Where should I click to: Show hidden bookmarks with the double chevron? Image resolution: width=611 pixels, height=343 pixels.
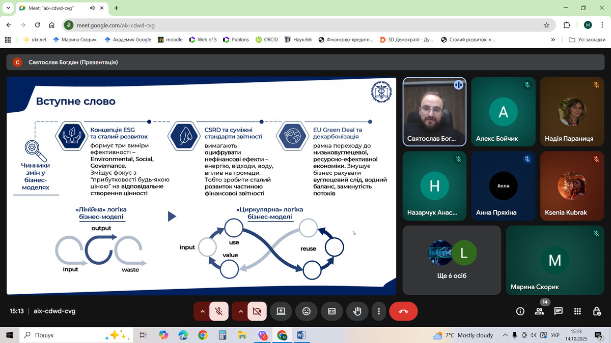click(553, 40)
